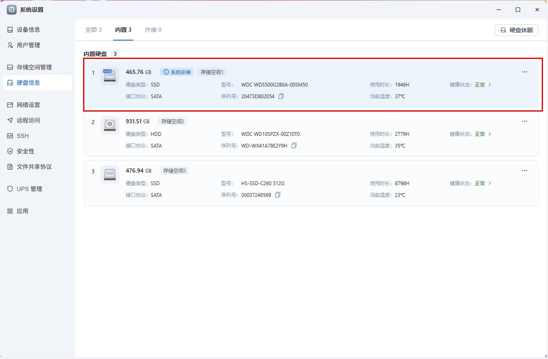This screenshot has width=548, height=359.
Task: Expand health status of WDC WD10SPZX disk
Action: [x=490, y=134]
